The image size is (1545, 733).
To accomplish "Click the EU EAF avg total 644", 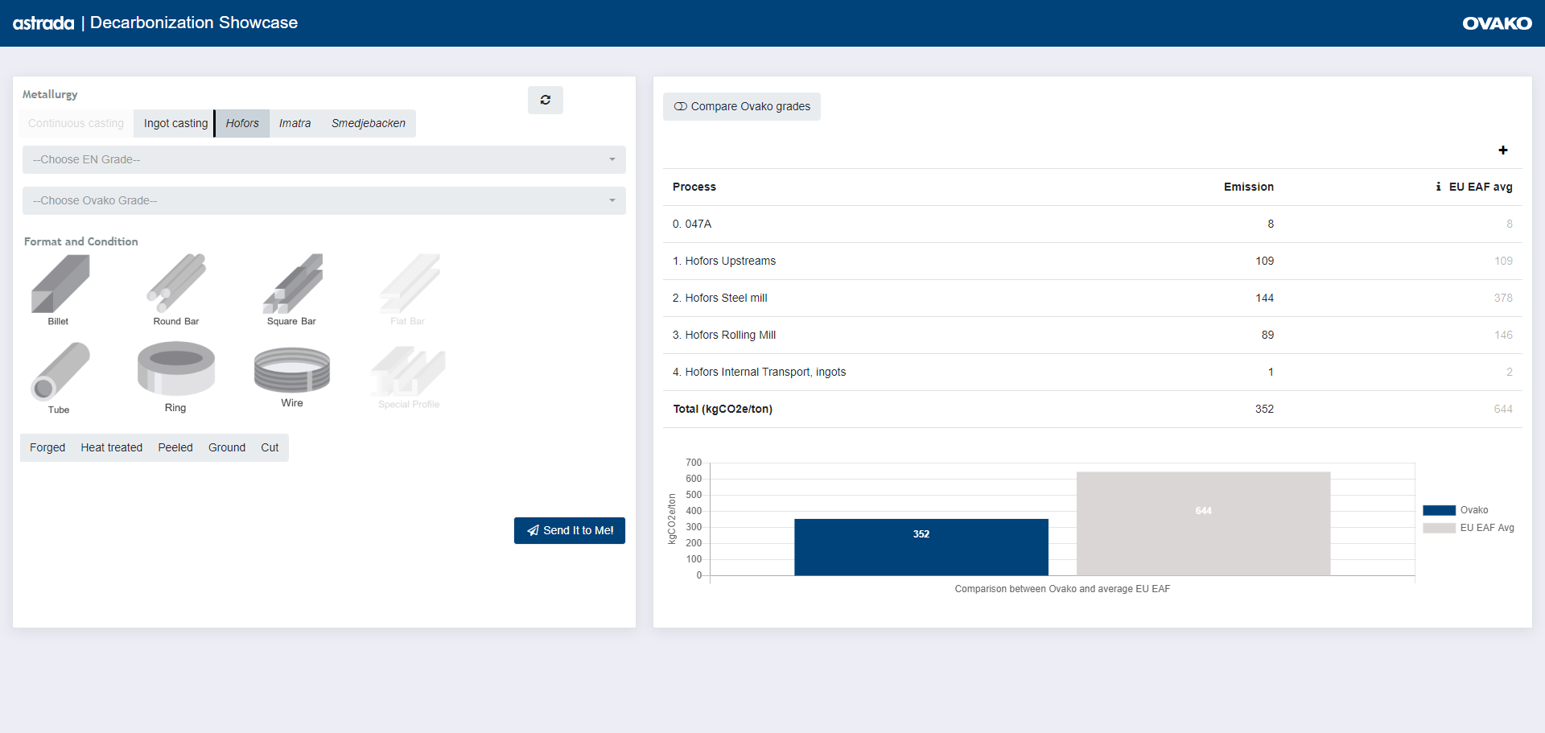I will pos(1503,409).
